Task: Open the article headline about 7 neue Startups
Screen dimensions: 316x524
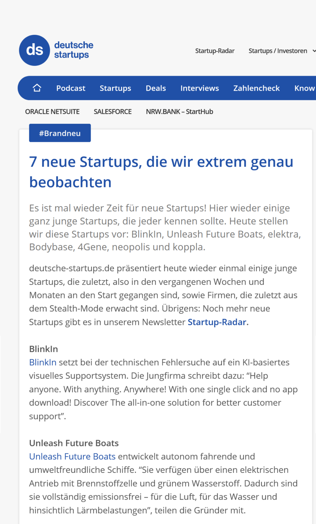Action: coord(161,172)
